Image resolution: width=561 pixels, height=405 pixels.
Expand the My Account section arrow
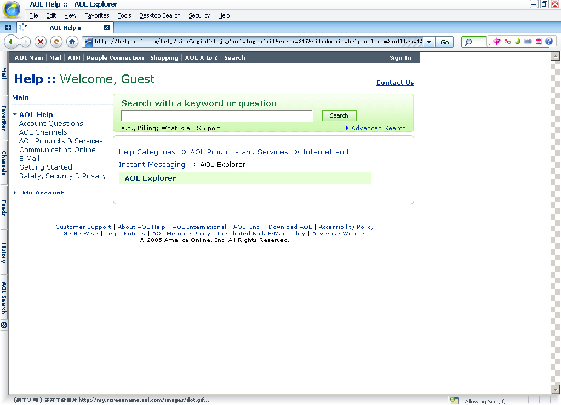[15, 193]
